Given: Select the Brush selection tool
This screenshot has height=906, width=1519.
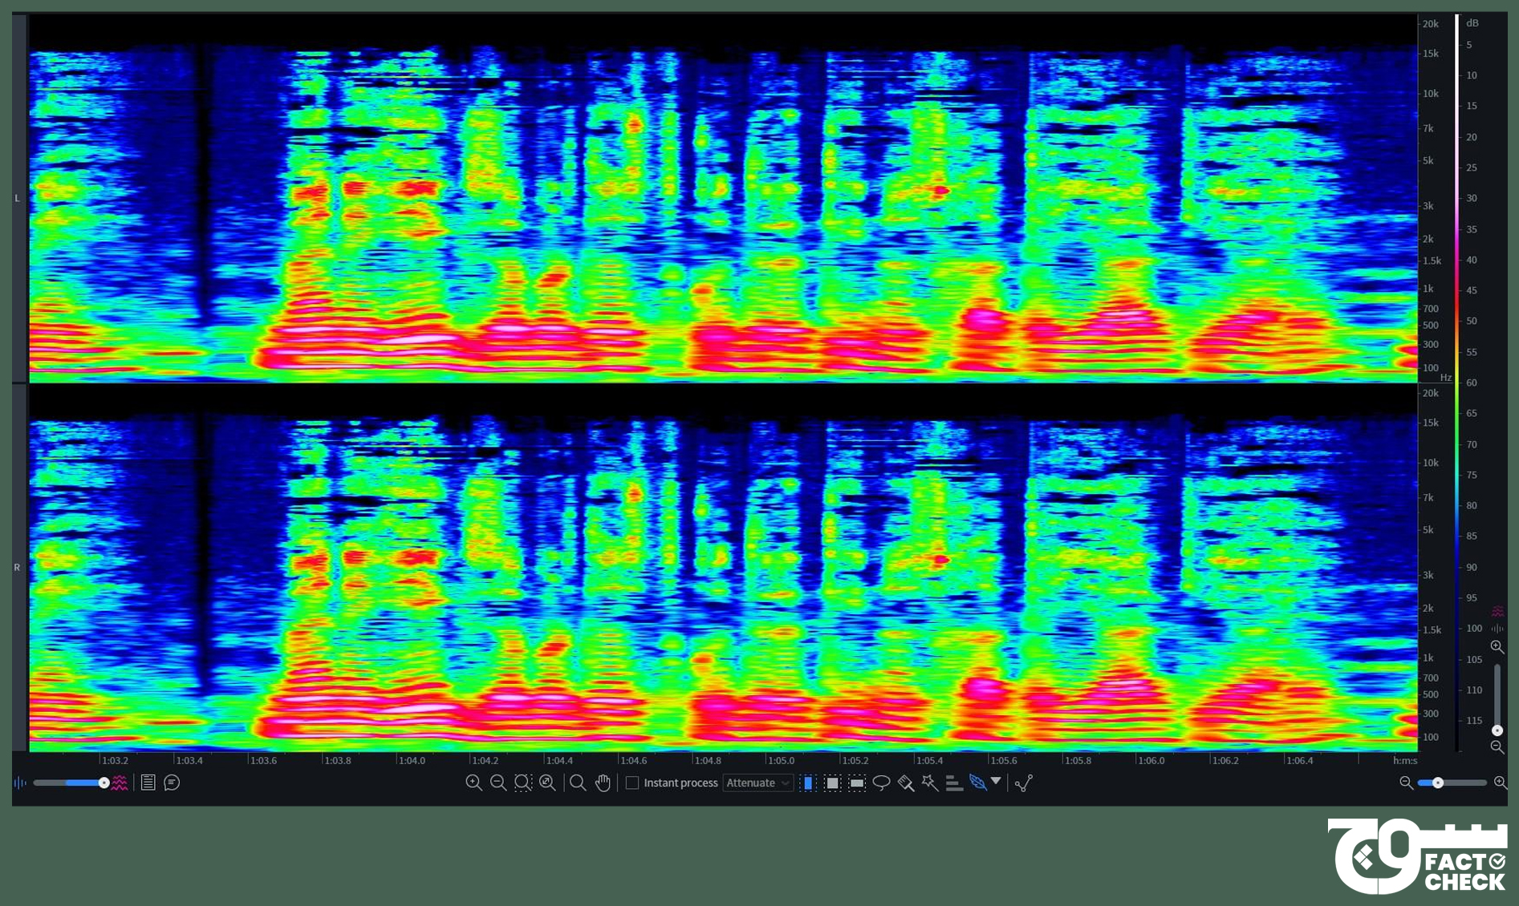Looking at the screenshot, I should coord(906,783).
